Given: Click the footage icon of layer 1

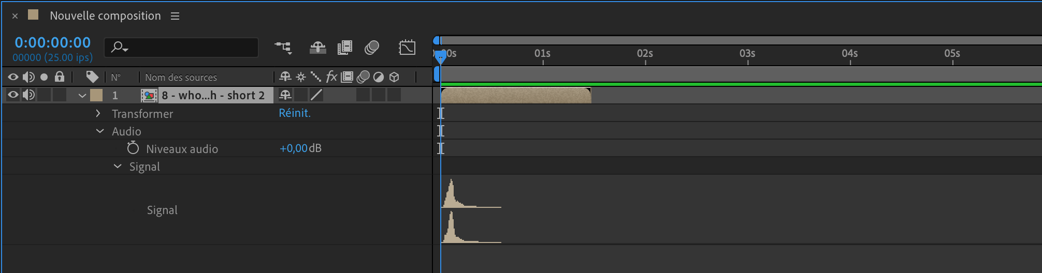Looking at the screenshot, I should pyautogui.click(x=149, y=95).
